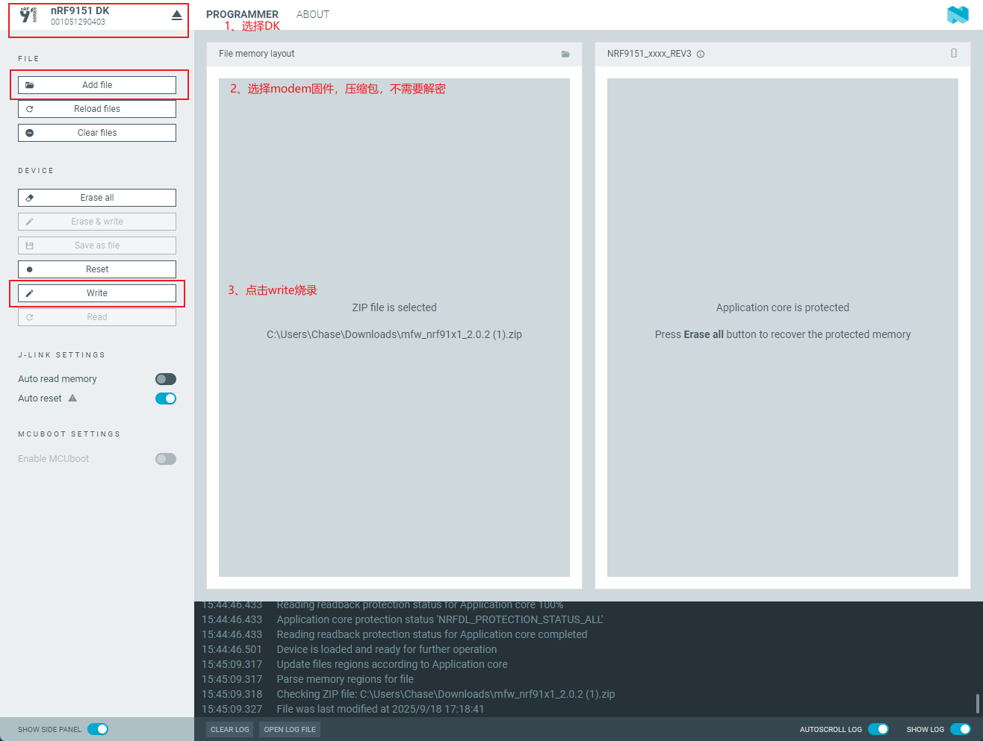
Task: Write the firmware to the device
Action: (97, 293)
